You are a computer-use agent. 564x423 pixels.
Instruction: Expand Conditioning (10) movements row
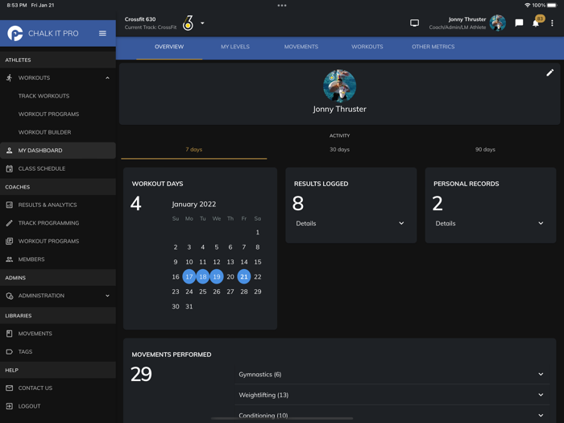click(x=392, y=415)
